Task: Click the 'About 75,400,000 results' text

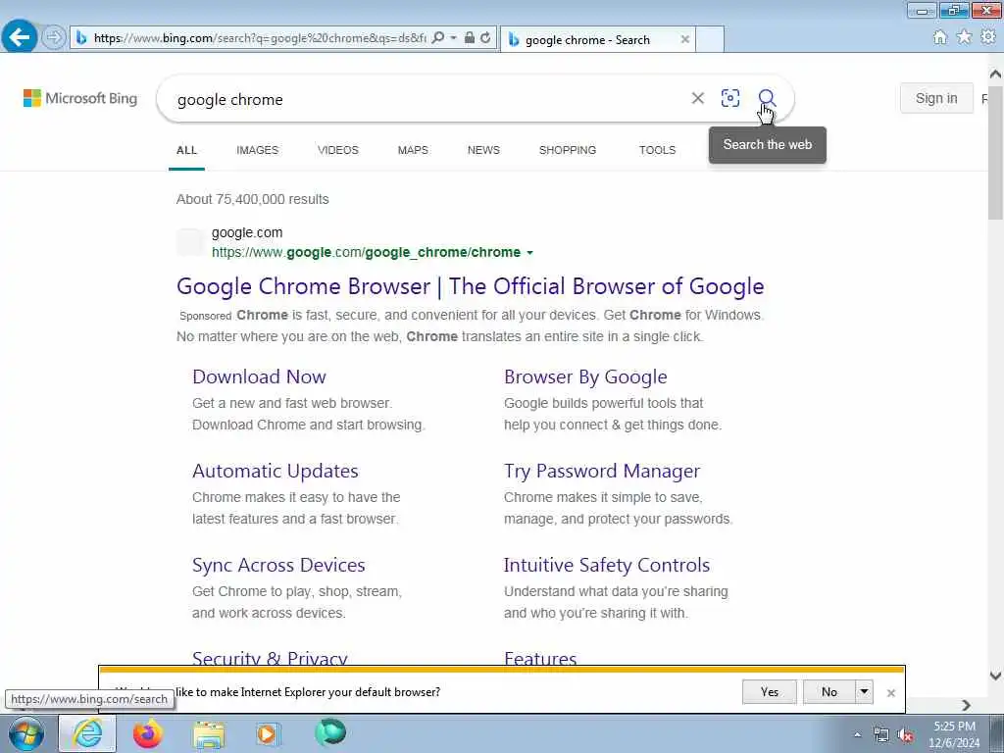Action: click(x=252, y=199)
